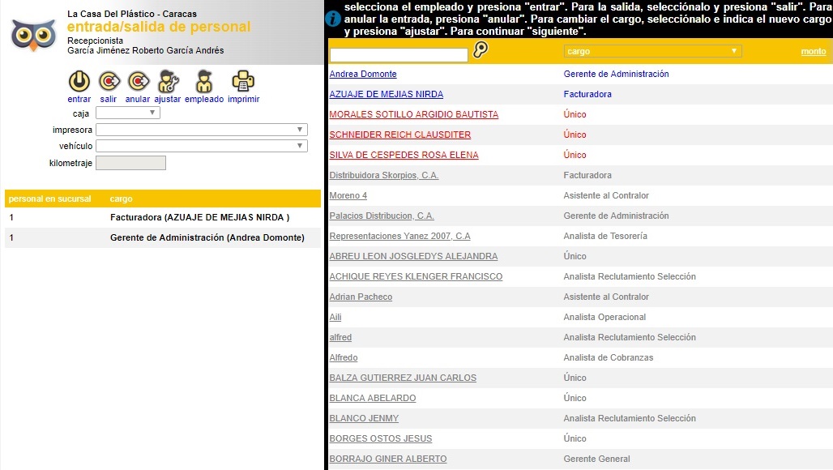The height and width of the screenshot is (470, 833).
Task: Open the vehículo dropdown
Action: click(201, 146)
